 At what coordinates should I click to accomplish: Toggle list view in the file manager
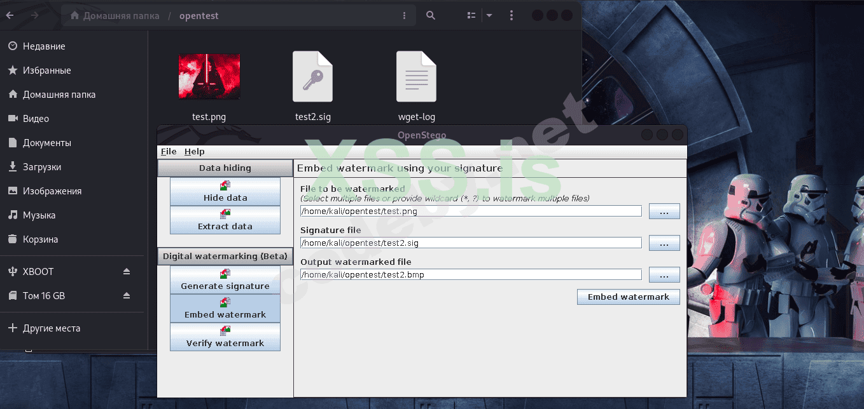click(x=471, y=15)
